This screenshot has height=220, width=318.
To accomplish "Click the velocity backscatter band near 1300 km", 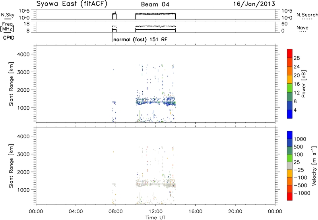I will (x=155, y=184).
